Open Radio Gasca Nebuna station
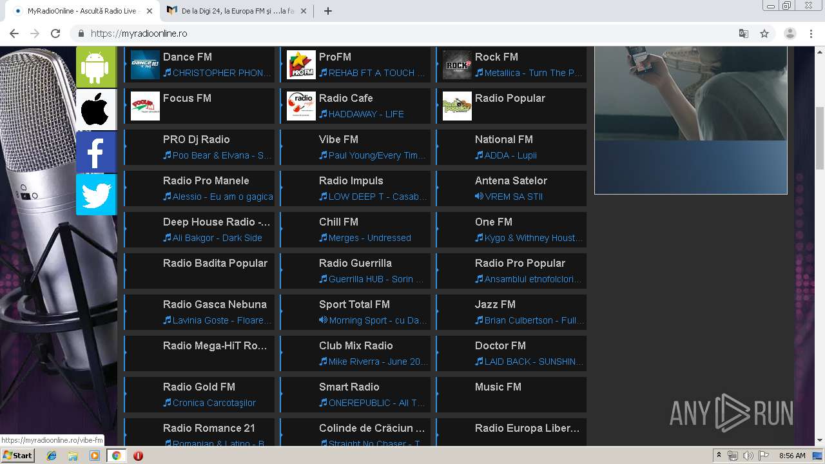Image resolution: width=825 pixels, height=464 pixels. (x=200, y=312)
